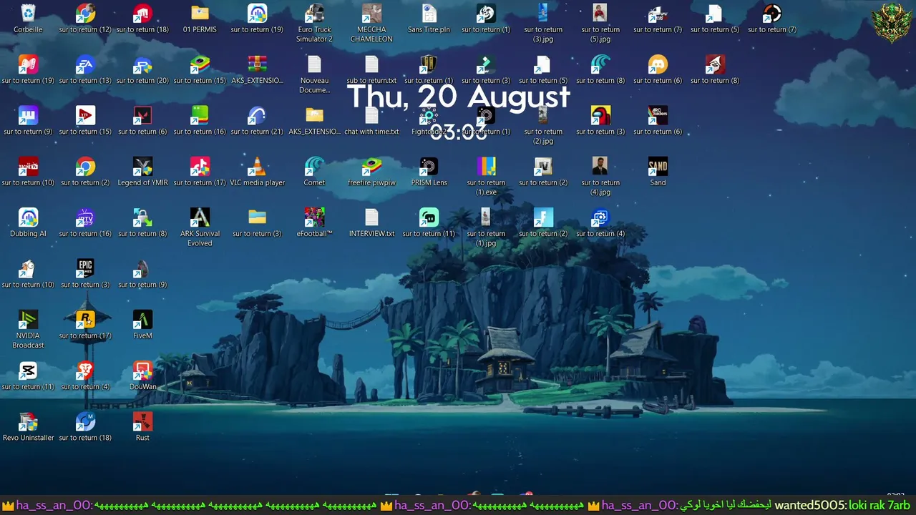This screenshot has height=515, width=916.
Task: Open the DouWan shortcut
Action: (142, 376)
